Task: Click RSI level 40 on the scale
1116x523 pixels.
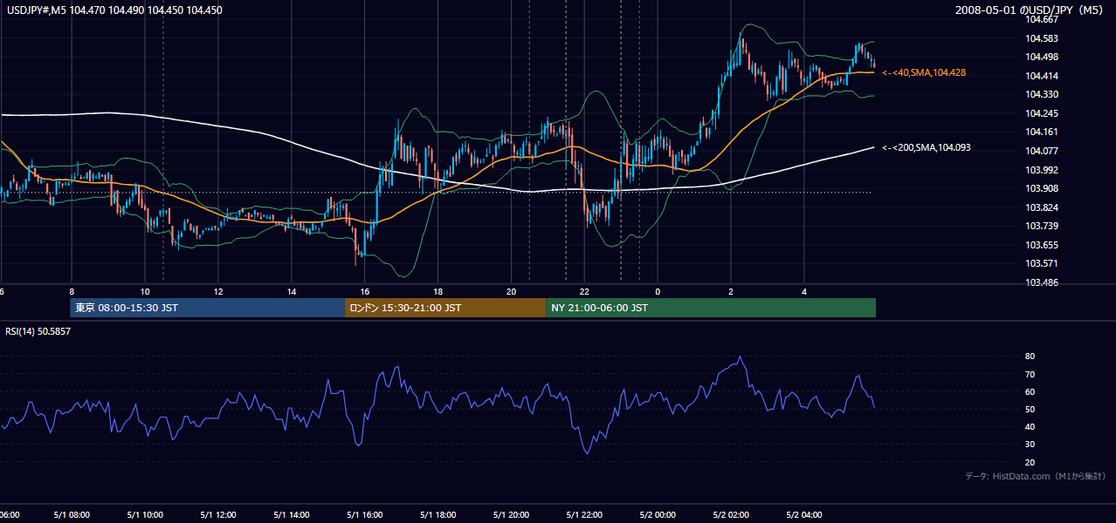Action: (x=1030, y=426)
